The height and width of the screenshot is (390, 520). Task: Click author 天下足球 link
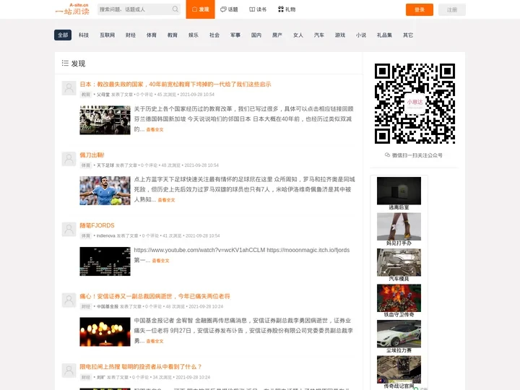tap(105, 165)
